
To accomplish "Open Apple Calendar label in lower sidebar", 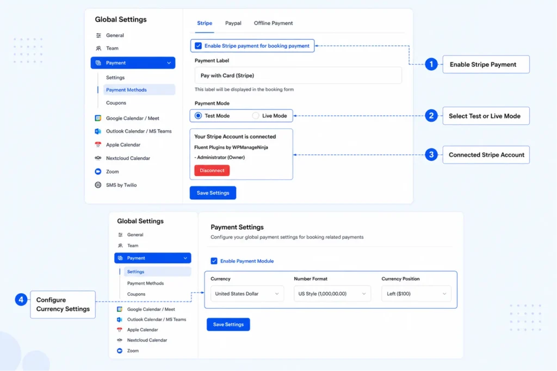I will (143, 330).
